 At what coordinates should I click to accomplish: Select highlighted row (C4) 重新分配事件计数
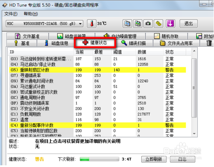click(98, 125)
